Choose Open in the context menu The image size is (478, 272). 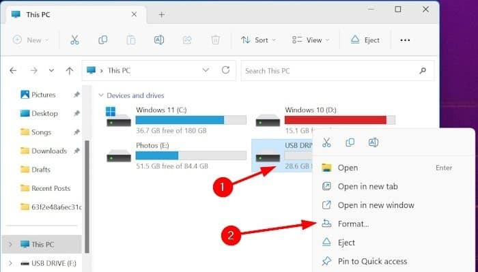pos(393,168)
